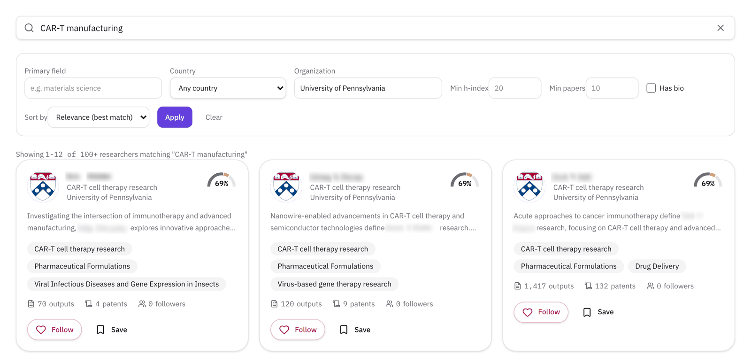Follow the researcher with 120 outputs
Viewport: 751px width, 356px height.
[x=298, y=330]
